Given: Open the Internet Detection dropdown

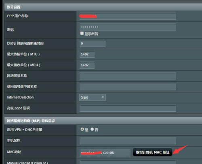Looking at the screenshot, I should point(93,98).
